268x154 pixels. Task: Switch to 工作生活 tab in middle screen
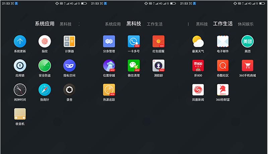pos(155,24)
